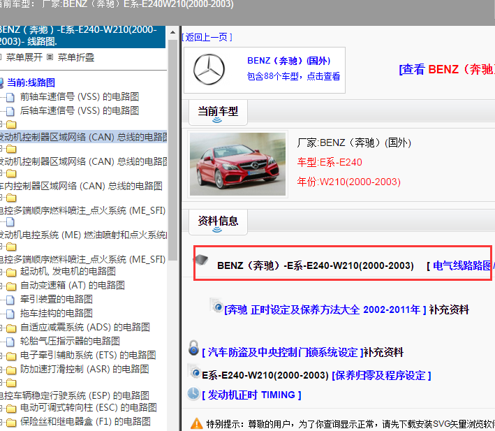Select highlighted 发动机控制器区域网络 (CAN) 总线 item
The image size is (495, 431).
point(83,137)
